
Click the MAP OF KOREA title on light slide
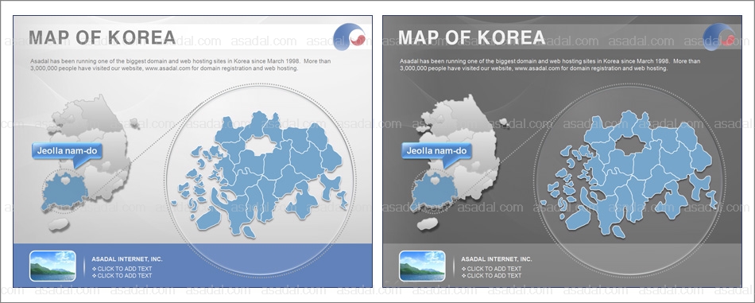tap(102, 37)
